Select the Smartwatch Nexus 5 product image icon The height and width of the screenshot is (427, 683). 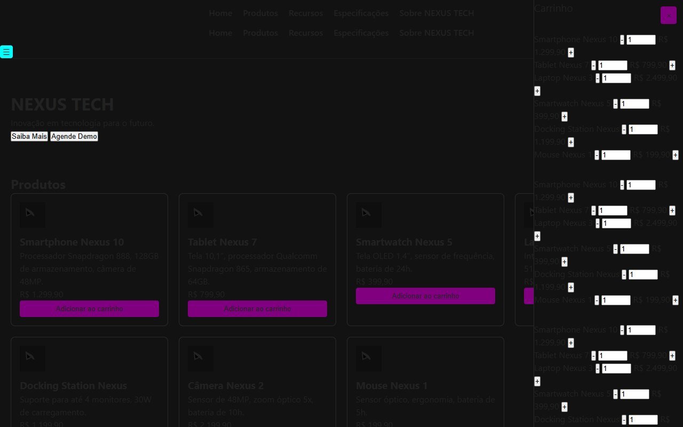[x=369, y=215]
